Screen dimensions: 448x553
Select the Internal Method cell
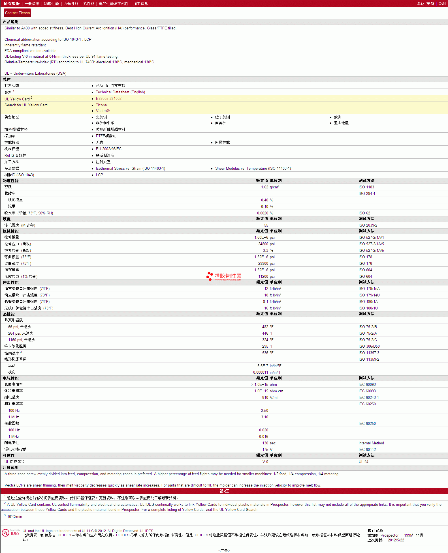[371, 443]
